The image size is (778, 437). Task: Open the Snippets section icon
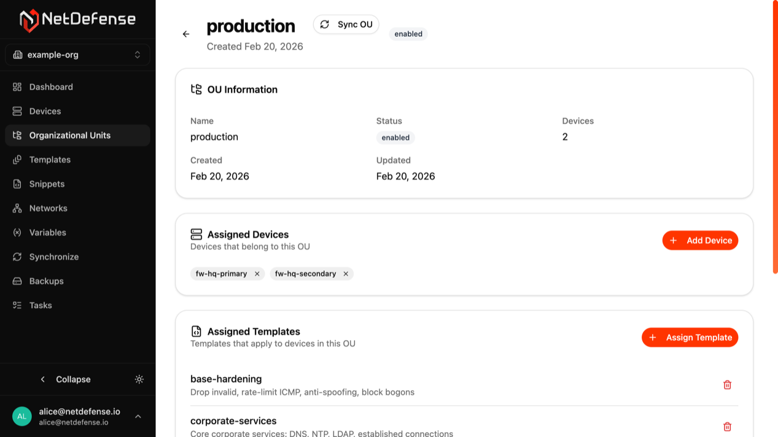[x=17, y=184]
